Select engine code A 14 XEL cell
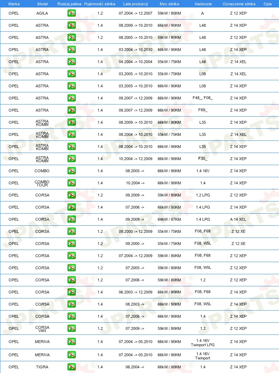 (x=238, y=219)
